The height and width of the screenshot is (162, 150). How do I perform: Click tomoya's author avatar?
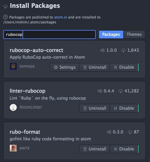13,66
